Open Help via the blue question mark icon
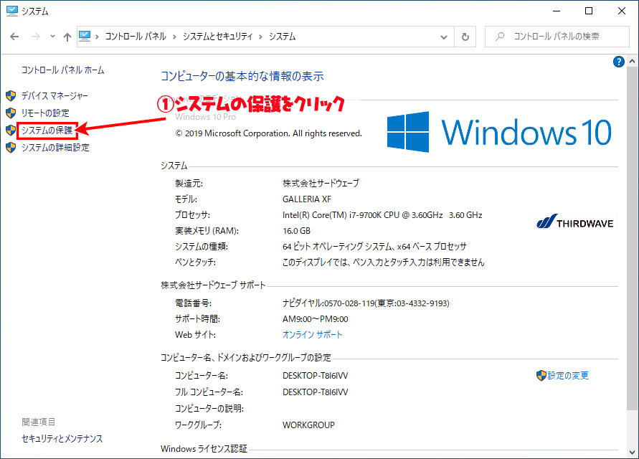639x459 pixels. [x=619, y=62]
